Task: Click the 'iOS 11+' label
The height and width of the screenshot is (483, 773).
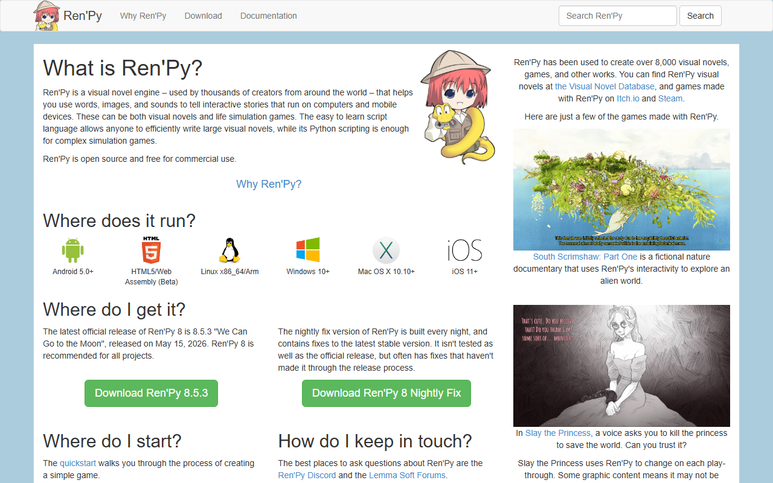Action: (x=465, y=272)
